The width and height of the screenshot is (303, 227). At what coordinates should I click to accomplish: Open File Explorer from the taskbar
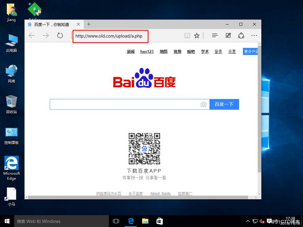(x=145, y=221)
